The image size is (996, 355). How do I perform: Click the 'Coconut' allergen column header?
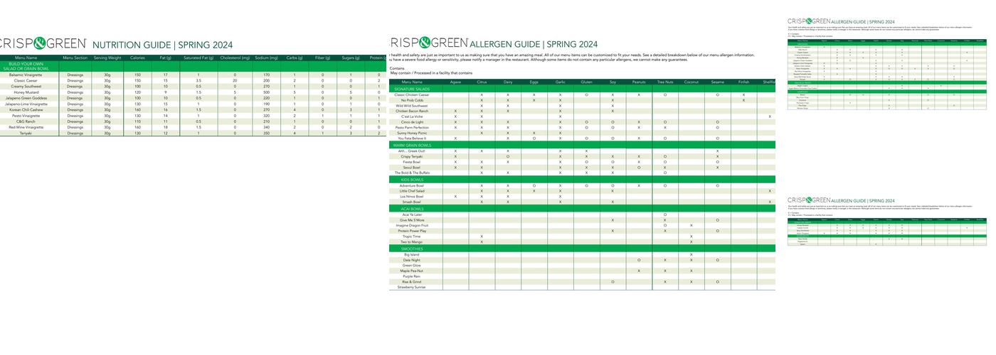click(x=691, y=82)
